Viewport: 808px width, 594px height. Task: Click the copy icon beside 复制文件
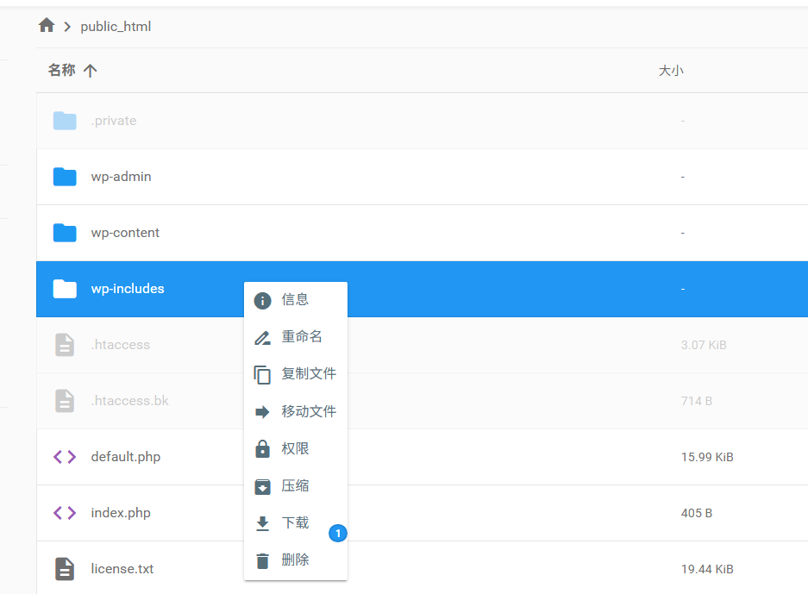(x=262, y=374)
